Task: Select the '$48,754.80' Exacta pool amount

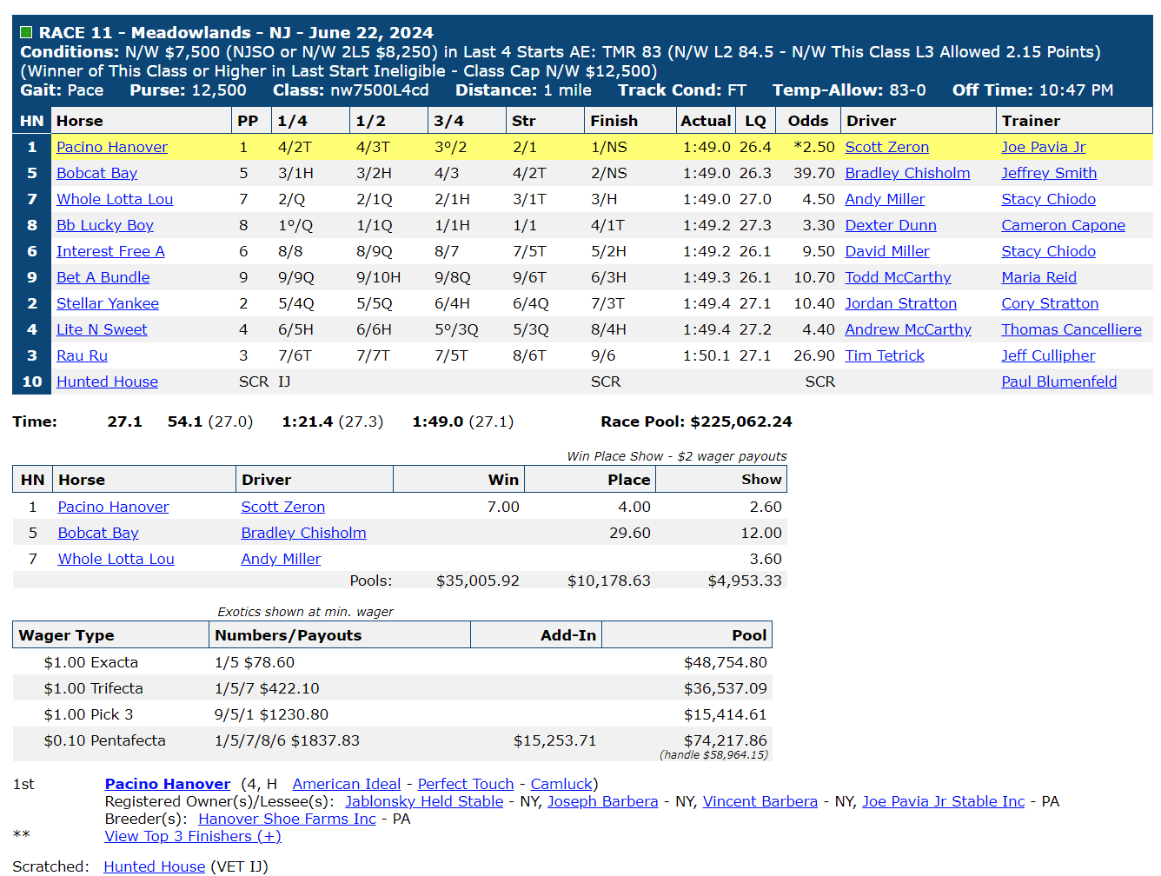Action: (725, 662)
